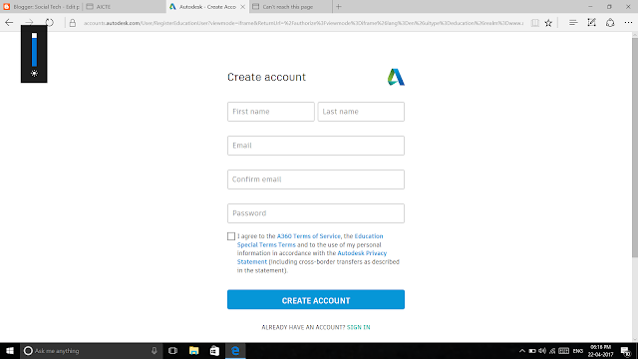
Task: Open Autodesk Privacy Statement link
Action: click(362, 253)
